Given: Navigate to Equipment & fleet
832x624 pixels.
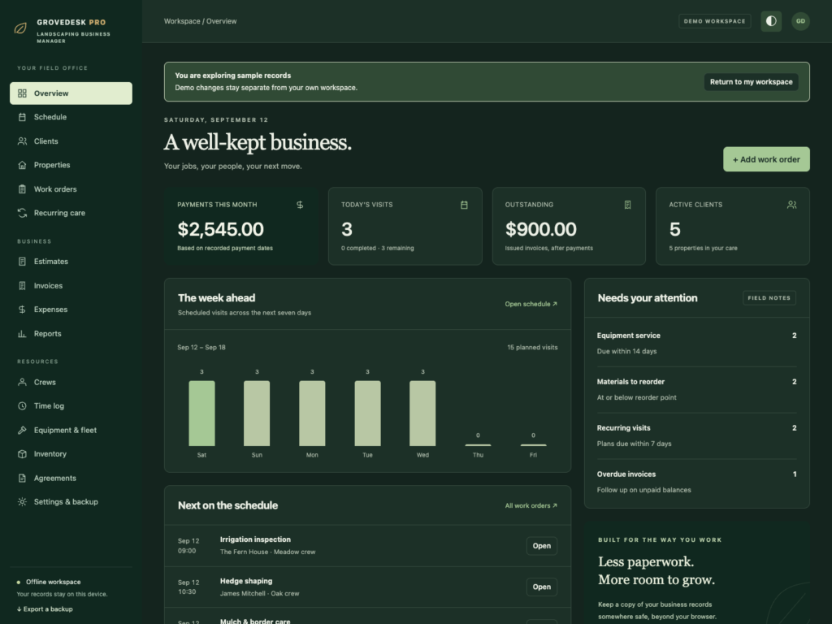Looking at the screenshot, I should (71, 431).
